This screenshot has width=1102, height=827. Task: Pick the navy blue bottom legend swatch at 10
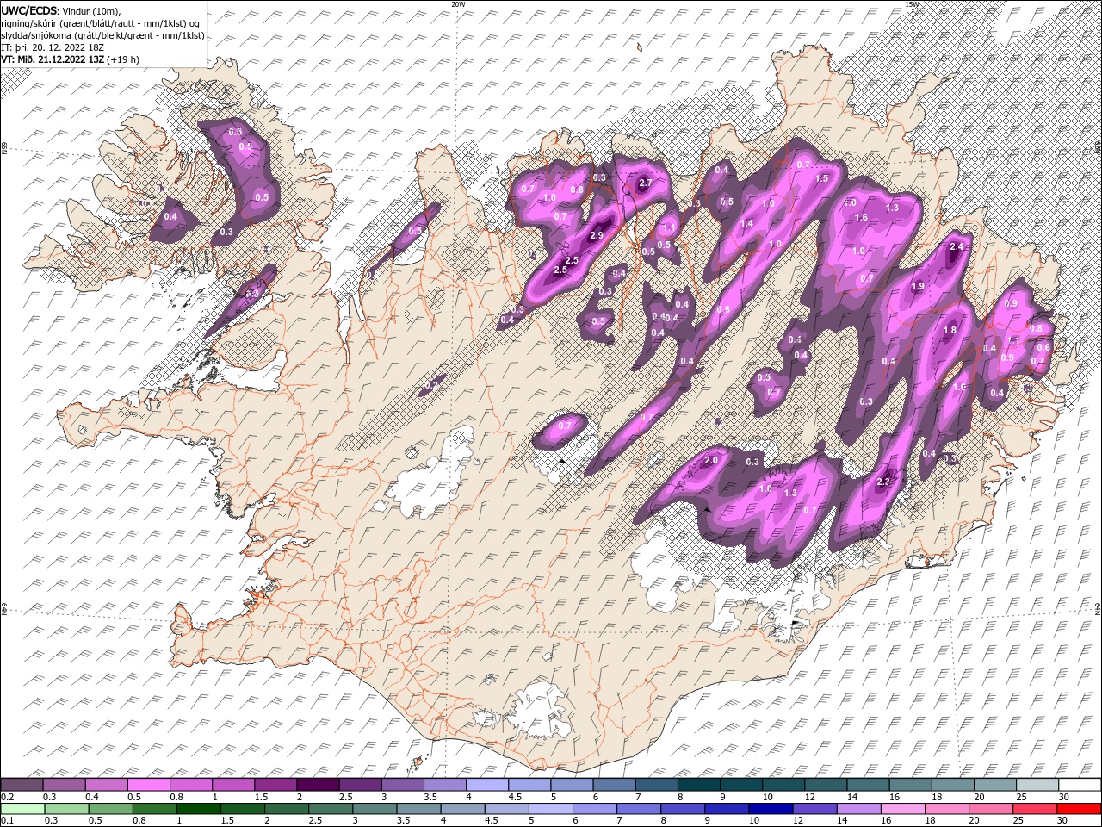point(771,808)
